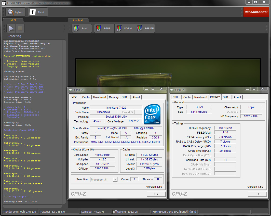Open About tab in left CPU-Z window

pyautogui.click(x=136, y=97)
